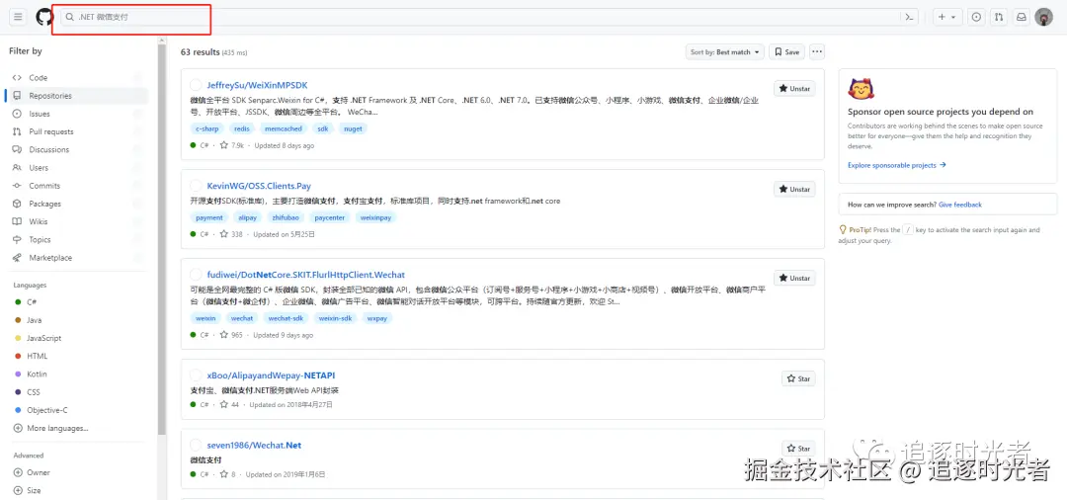Filter results by Wikis
Image resolution: width=1067 pixels, height=500 pixels.
[76, 221]
